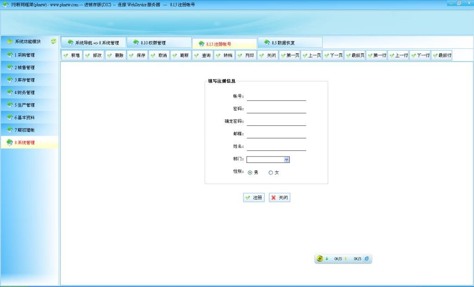Screen dimensions: 474x287
Task: Click the 取消 (Cancel) toolbar button
Action: (x=159, y=56)
